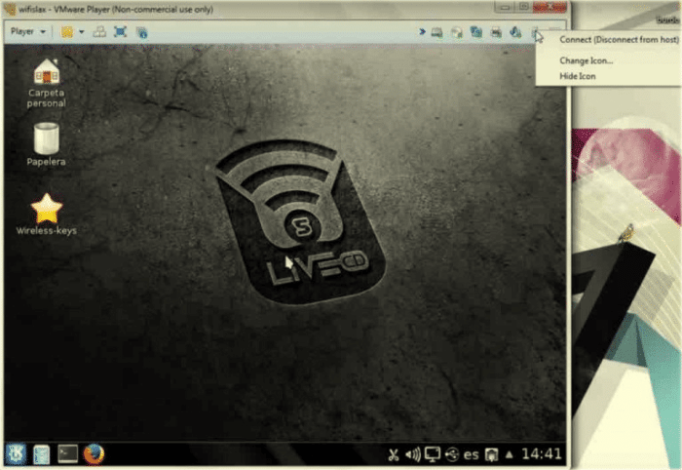This screenshot has height=470, width=682.
Task: Click the printer device icon
Action: click(x=496, y=32)
